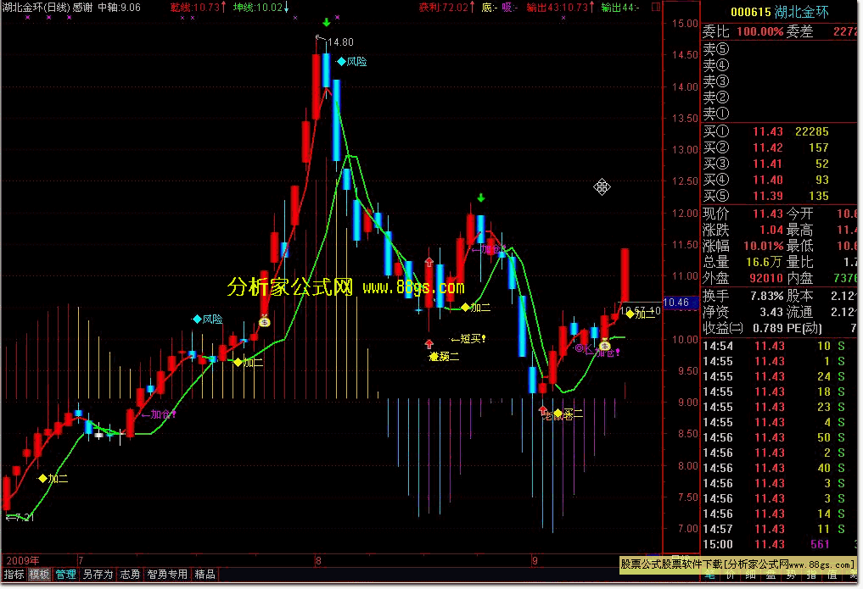Switch to the 细 tab in the quote panel
Screen dimensions: 863x589
pos(751,575)
